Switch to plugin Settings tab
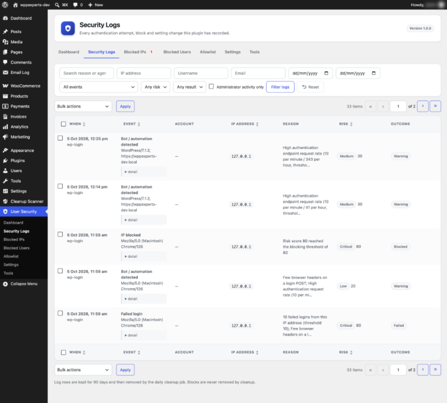Viewport: 447px width, 403px height. coord(233,52)
